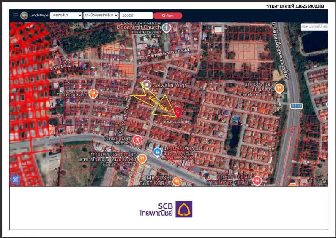Screen dimensions: 336x238
Task: Click the place search box at map corner
Action: pos(314,27)
